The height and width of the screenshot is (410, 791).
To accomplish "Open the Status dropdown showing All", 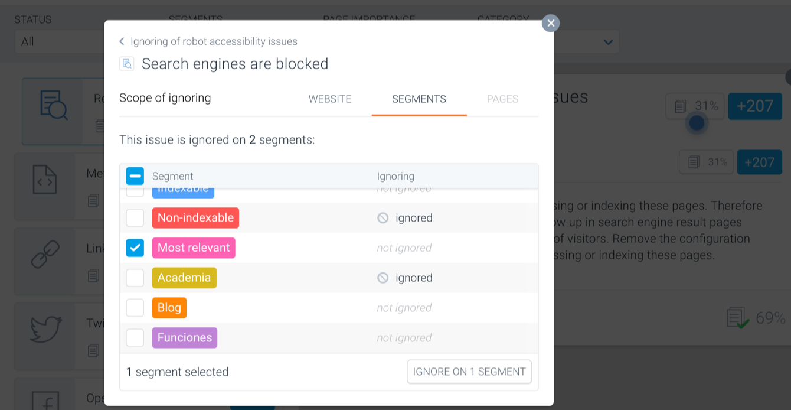I will click(59, 41).
